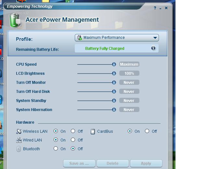Turn Wired LAN off
The width and height of the screenshot is (208, 169).
(73, 140)
